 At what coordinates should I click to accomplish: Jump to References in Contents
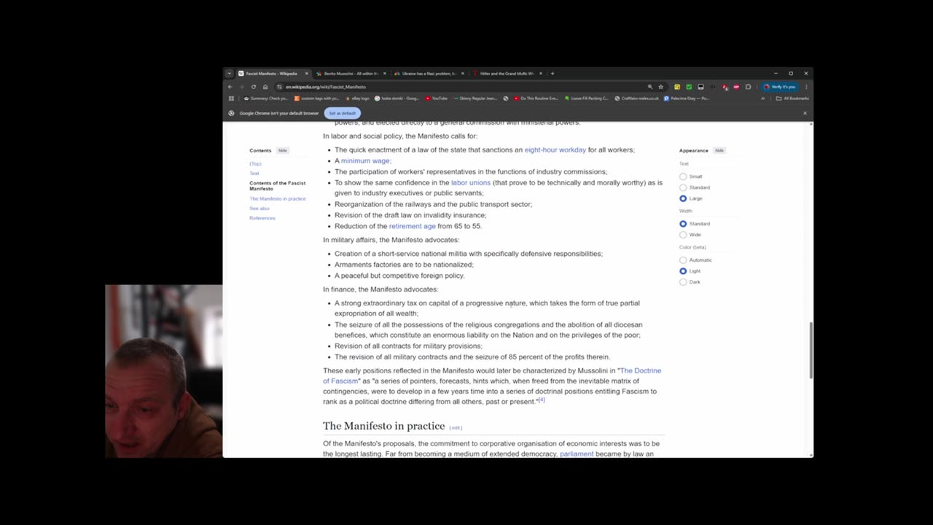point(262,218)
